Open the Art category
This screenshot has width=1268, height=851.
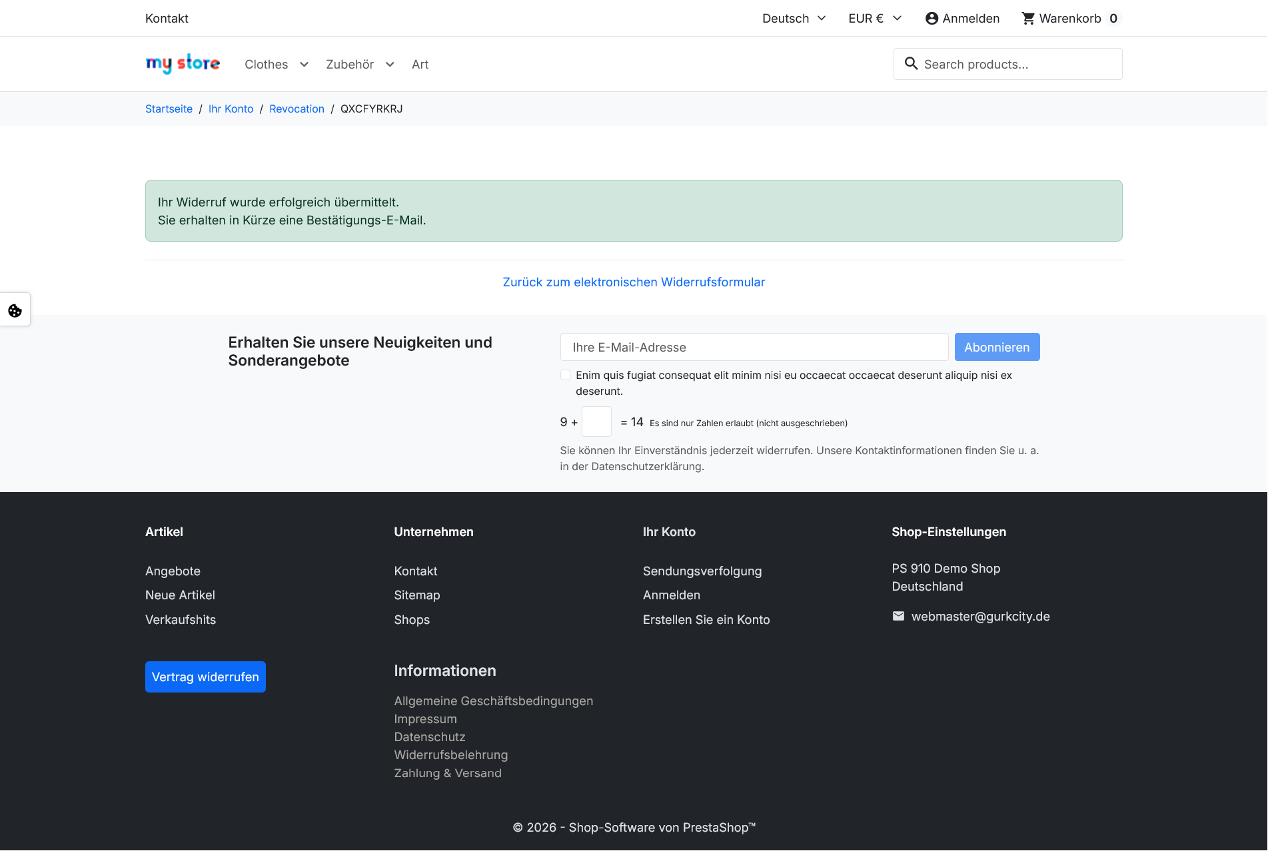420,65
